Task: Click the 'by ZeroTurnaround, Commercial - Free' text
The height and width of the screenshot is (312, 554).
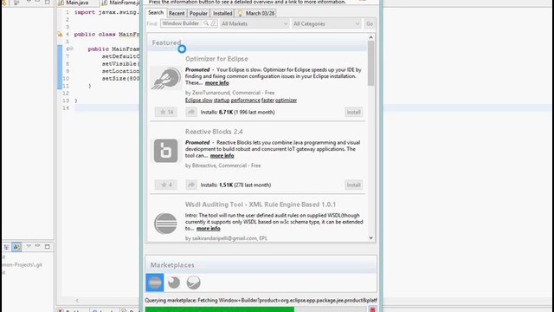Action: [229, 93]
